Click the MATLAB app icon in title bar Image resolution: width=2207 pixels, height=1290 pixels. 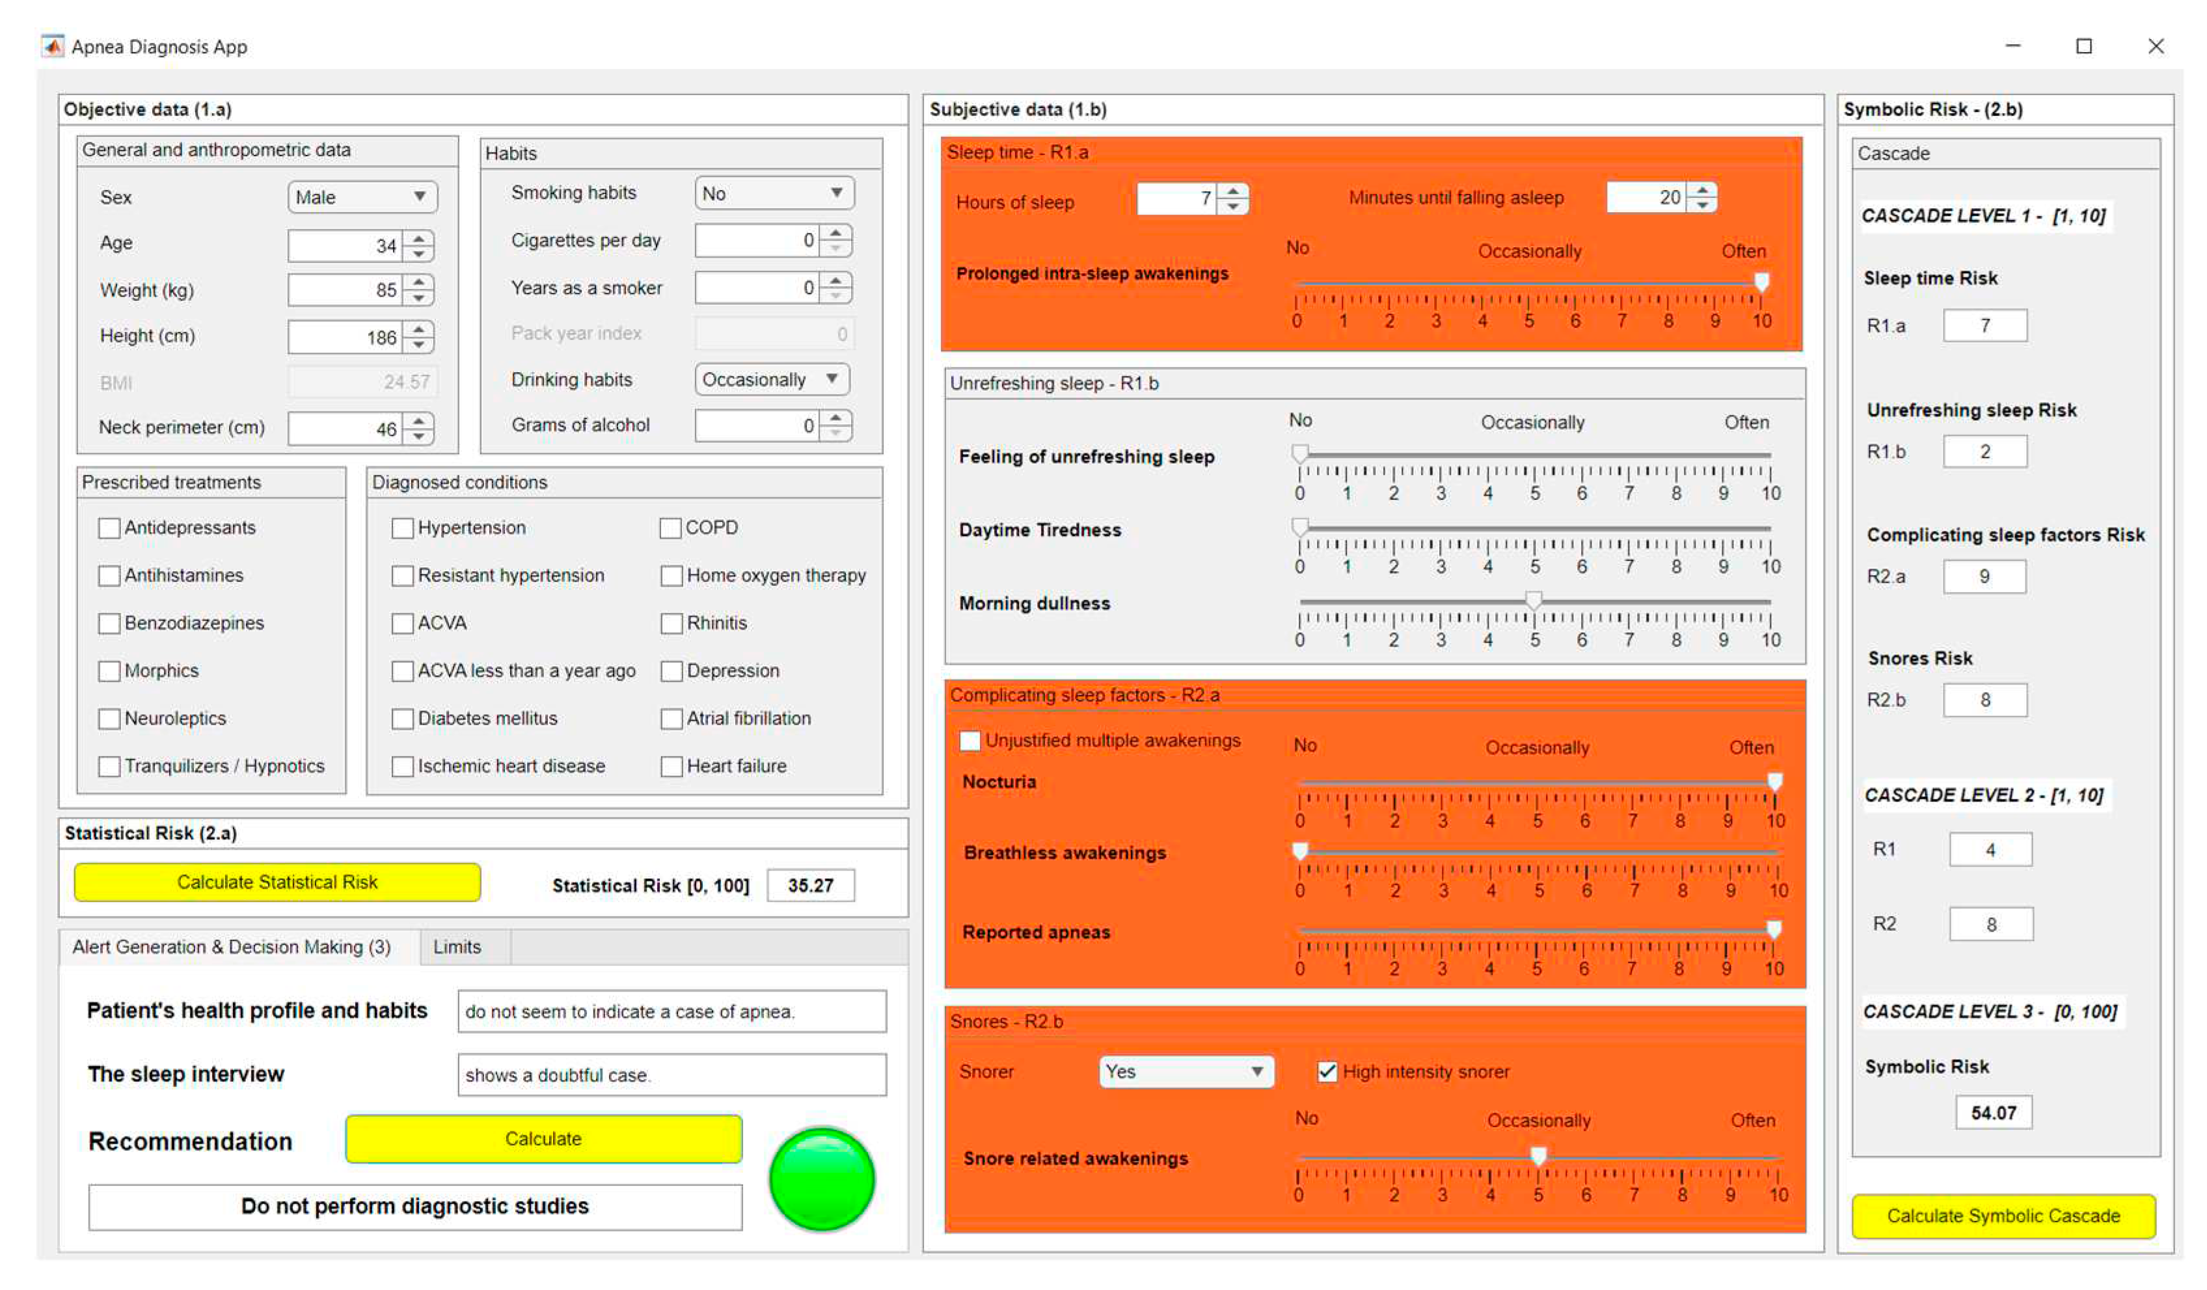(53, 46)
